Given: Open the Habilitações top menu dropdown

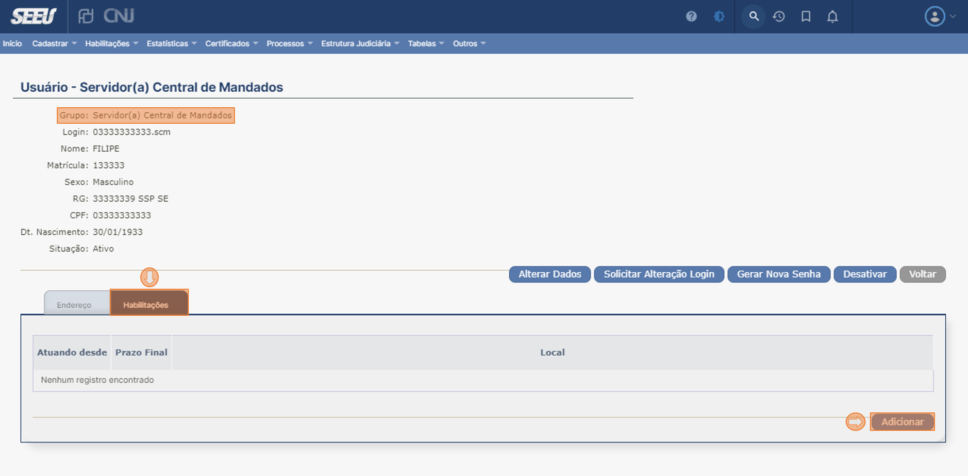Looking at the screenshot, I should (112, 44).
